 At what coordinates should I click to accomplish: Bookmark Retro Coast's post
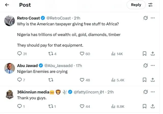[144, 54]
